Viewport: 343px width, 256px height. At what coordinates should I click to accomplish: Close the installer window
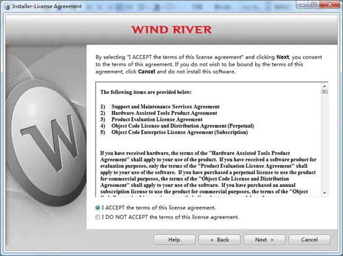(329, 4)
